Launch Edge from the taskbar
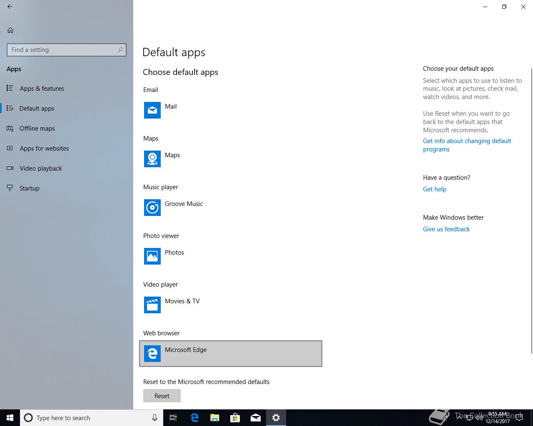Screen dimensions: 533x426 tap(194, 418)
